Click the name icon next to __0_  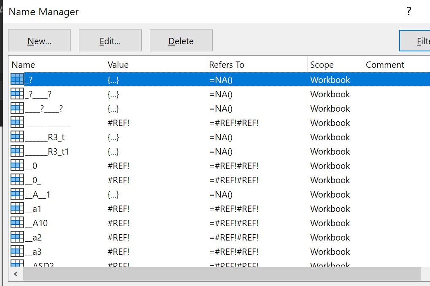[x=17, y=180]
